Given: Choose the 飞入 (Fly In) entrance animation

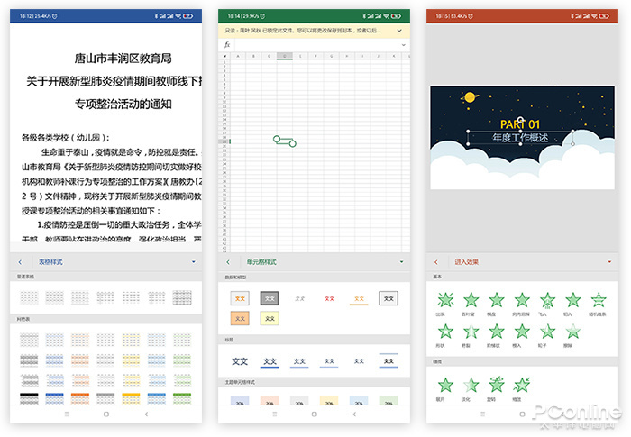Looking at the screenshot, I should (547, 301).
